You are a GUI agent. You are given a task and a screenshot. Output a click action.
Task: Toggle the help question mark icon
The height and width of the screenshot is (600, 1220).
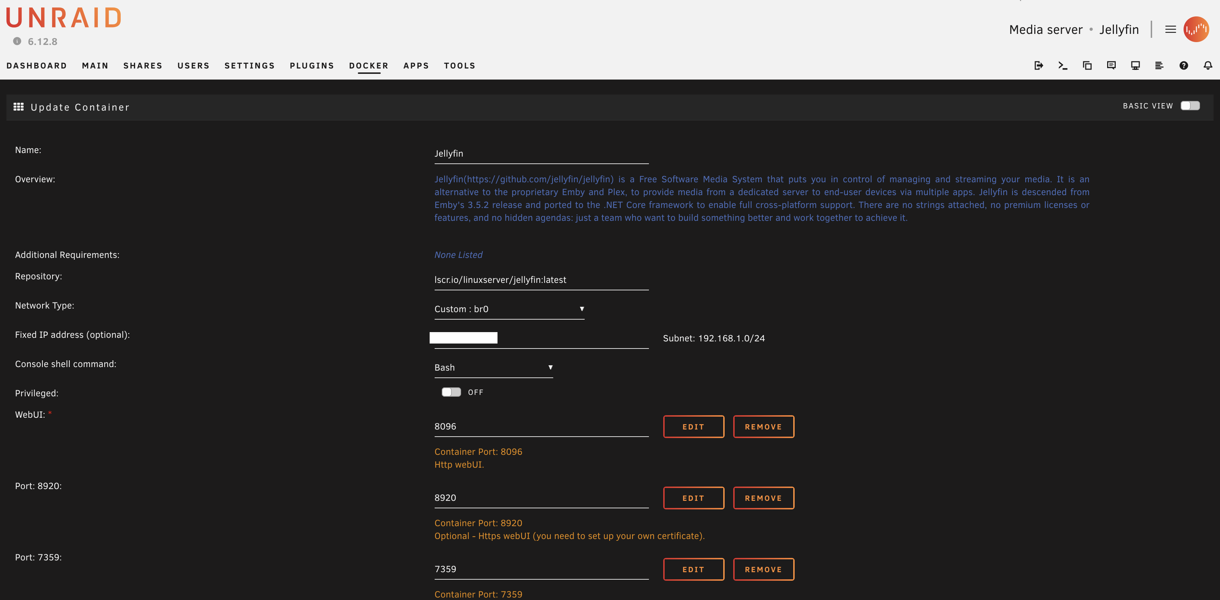tap(1184, 65)
